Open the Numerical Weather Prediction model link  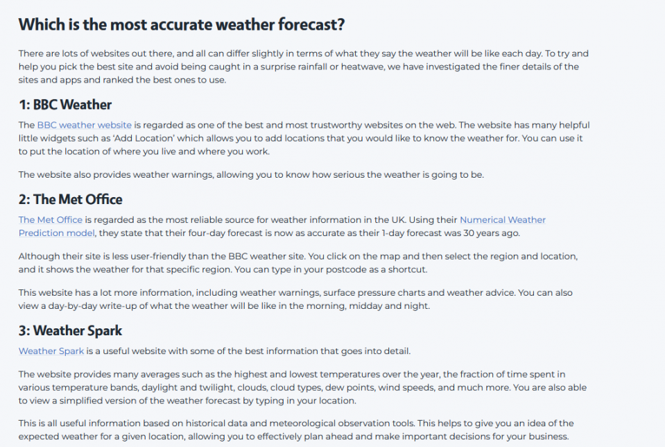pos(282,226)
